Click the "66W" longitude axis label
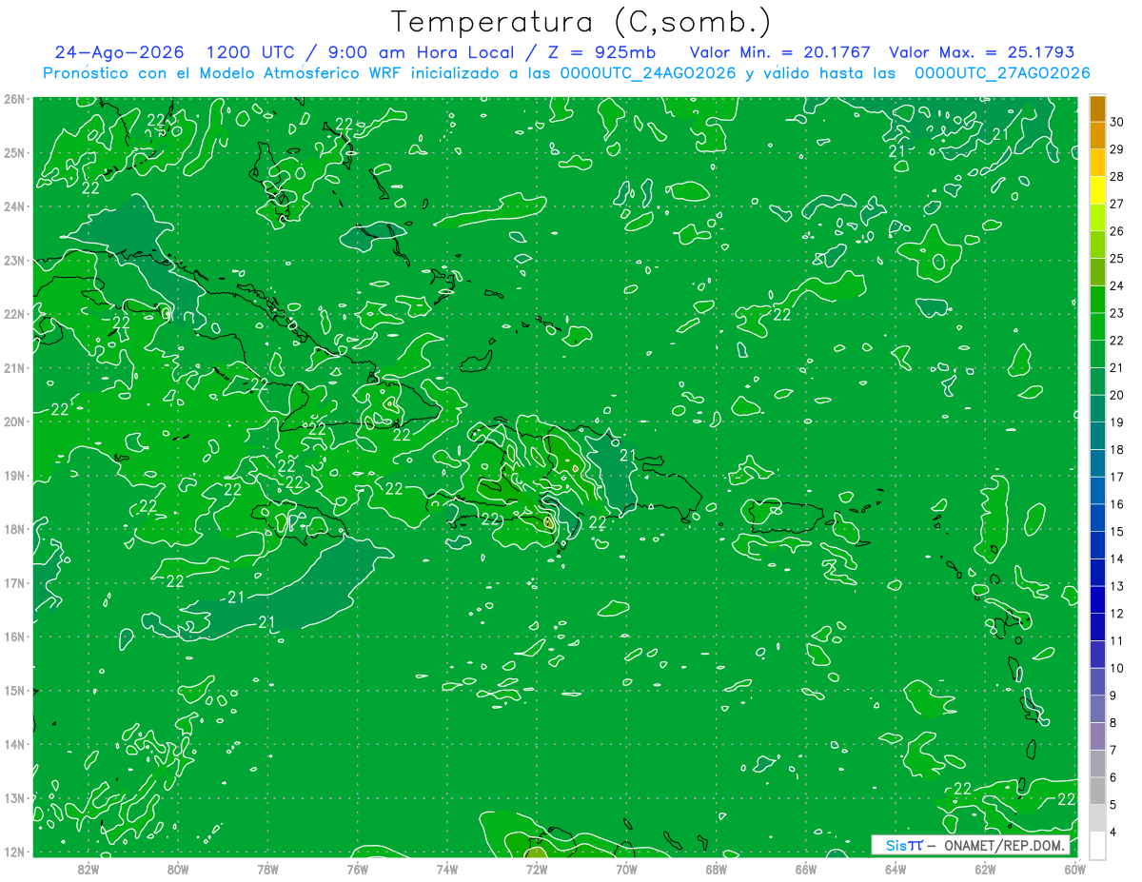 [x=805, y=868]
